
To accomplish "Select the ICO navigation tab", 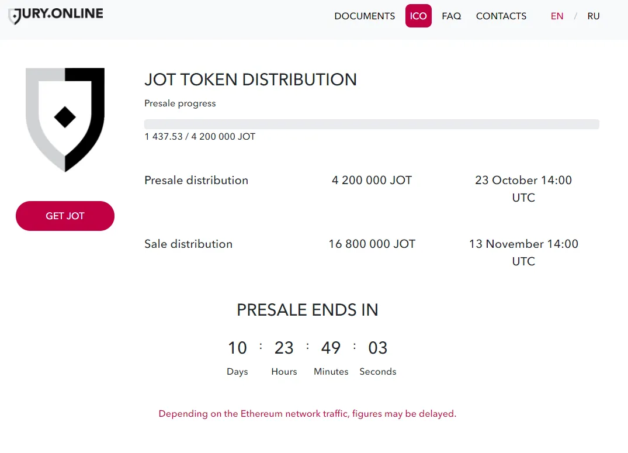I will point(418,16).
